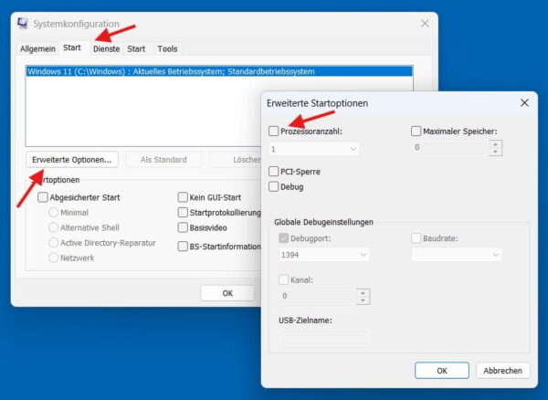Confirm with OK in Systemkonfiguration window
This screenshot has width=548, height=400.
(227, 293)
